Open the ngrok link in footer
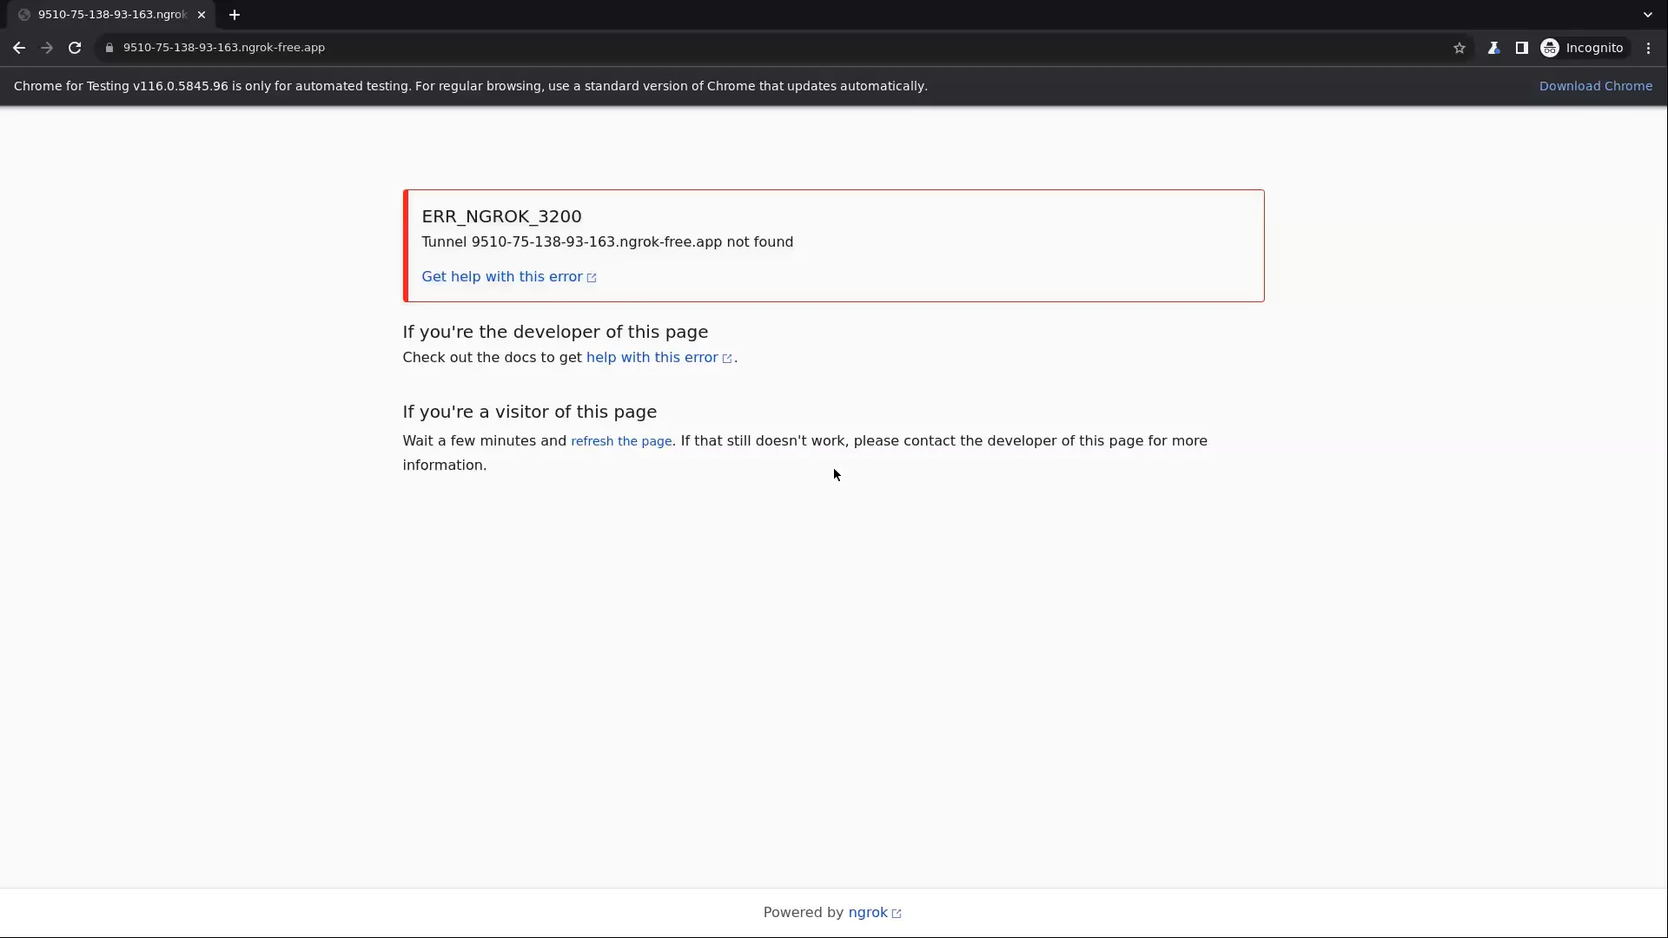The image size is (1668, 938). [868, 913]
